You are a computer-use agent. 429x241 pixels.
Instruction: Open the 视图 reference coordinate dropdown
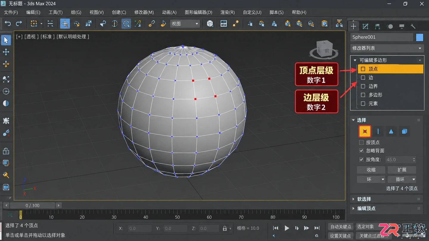tap(185, 24)
